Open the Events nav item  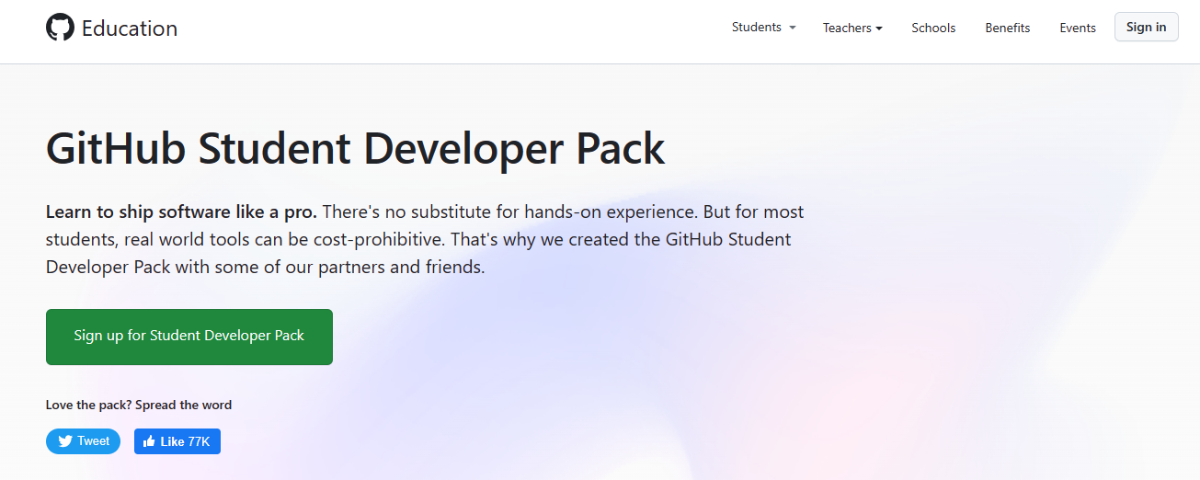coord(1078,28)
